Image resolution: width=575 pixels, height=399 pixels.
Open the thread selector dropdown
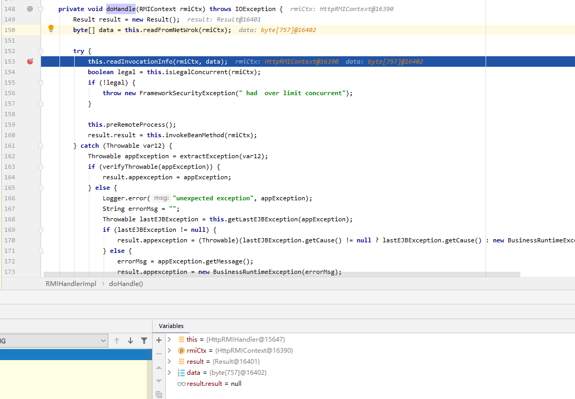tap(103, 341)
